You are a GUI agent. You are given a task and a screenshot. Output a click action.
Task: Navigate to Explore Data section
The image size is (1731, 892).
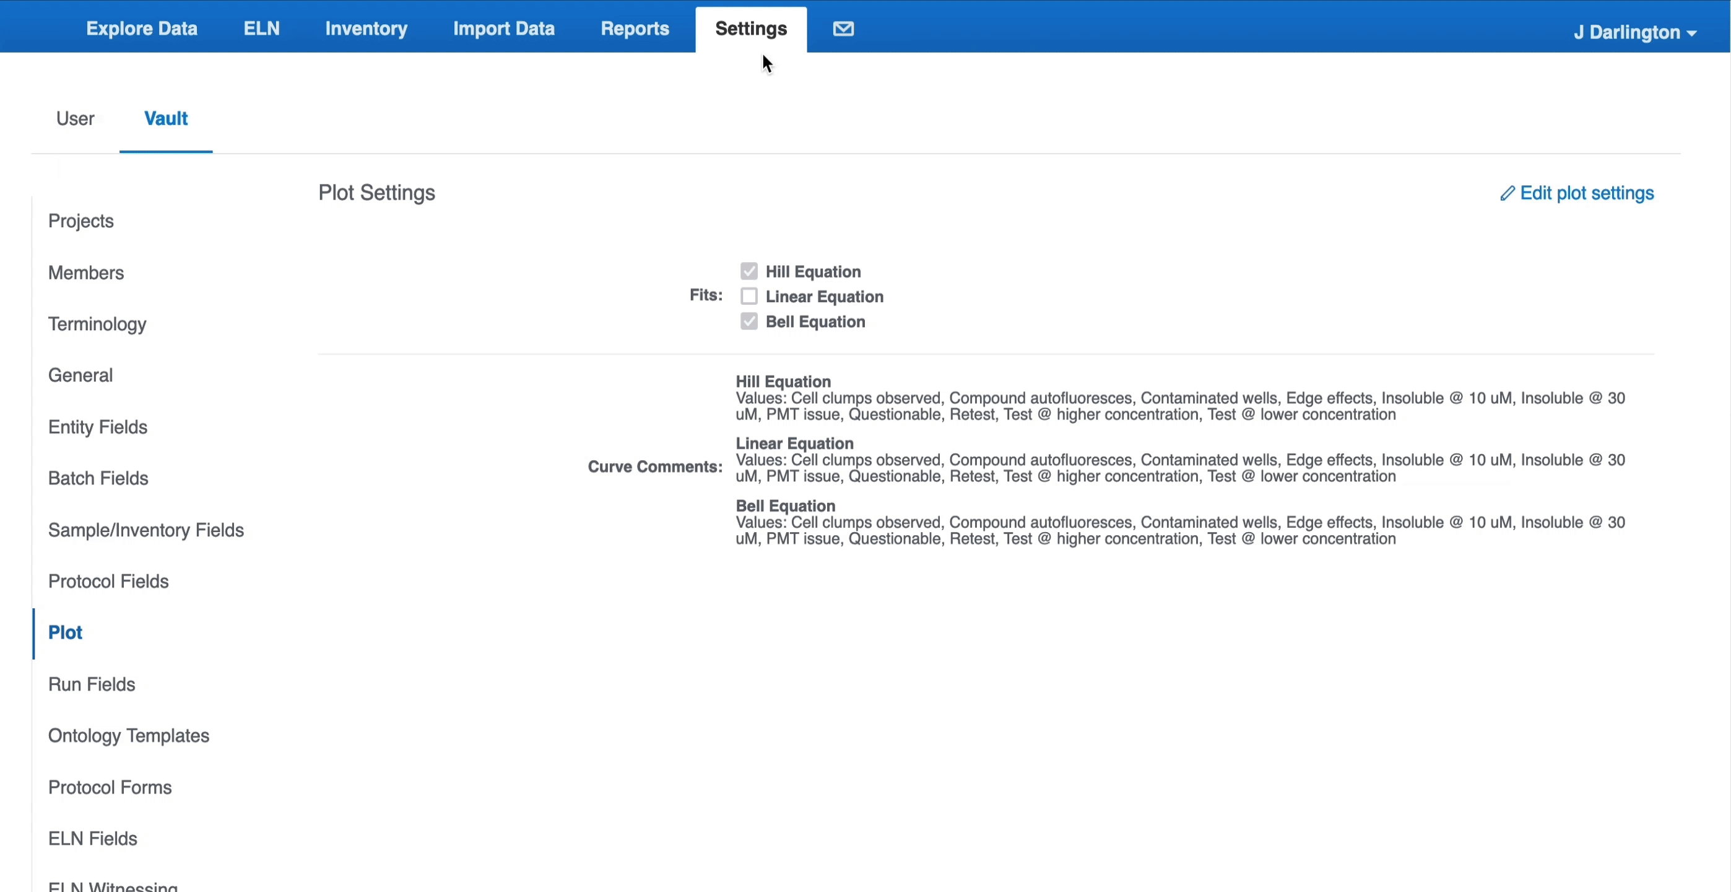pyautogui.click(x=142, y=27)
